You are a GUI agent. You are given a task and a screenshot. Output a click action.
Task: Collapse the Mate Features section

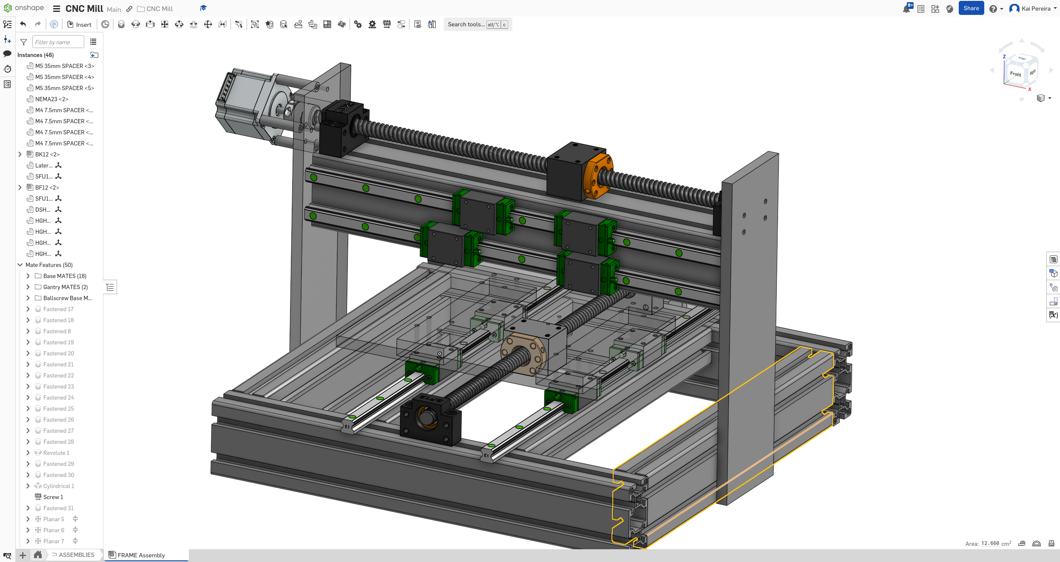pos(20,264)
